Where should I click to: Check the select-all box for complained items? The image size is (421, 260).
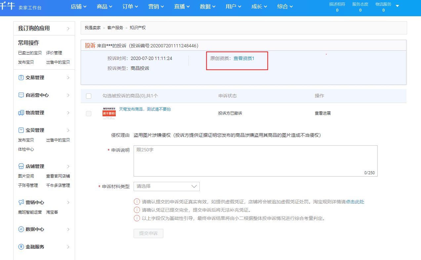89,96
